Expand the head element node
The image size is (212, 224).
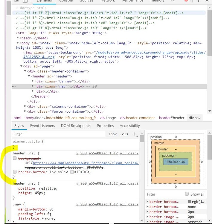[18, 38]
